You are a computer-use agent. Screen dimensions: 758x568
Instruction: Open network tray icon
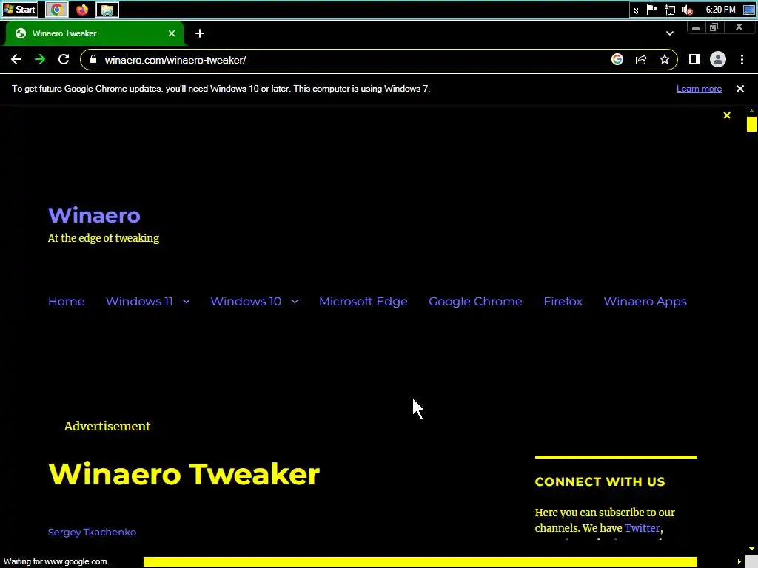[x=669, y=10]
